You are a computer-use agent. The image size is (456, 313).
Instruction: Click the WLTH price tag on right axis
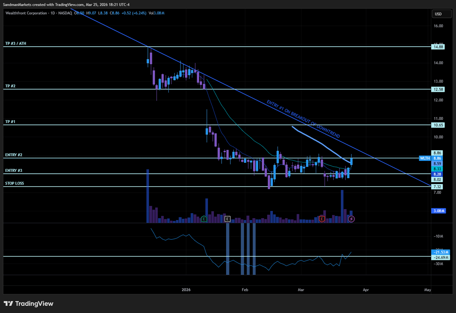click(x=424, y=158)
